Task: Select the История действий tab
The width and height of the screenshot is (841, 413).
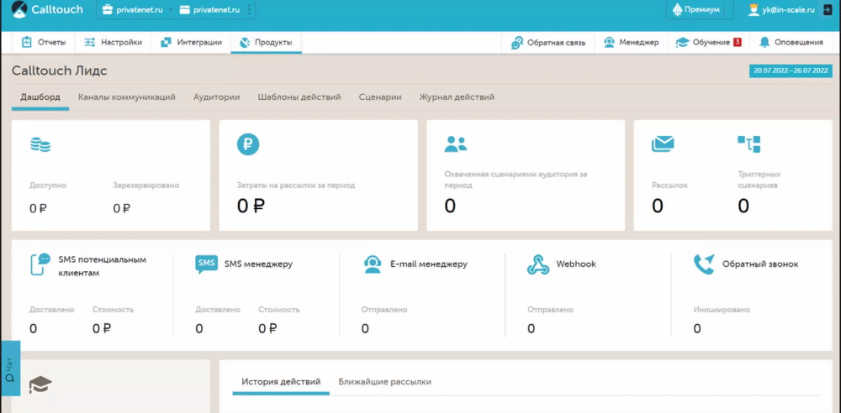Action: point(281,382)
